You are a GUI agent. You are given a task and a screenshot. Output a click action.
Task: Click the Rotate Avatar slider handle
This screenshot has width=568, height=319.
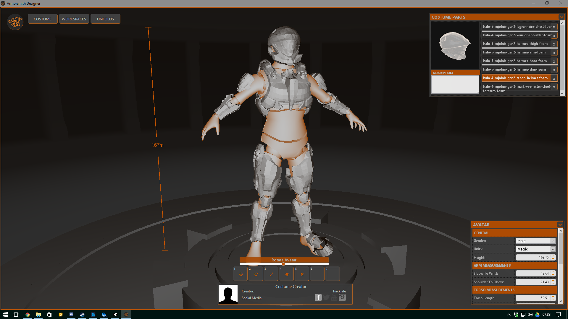coord(283,264)
